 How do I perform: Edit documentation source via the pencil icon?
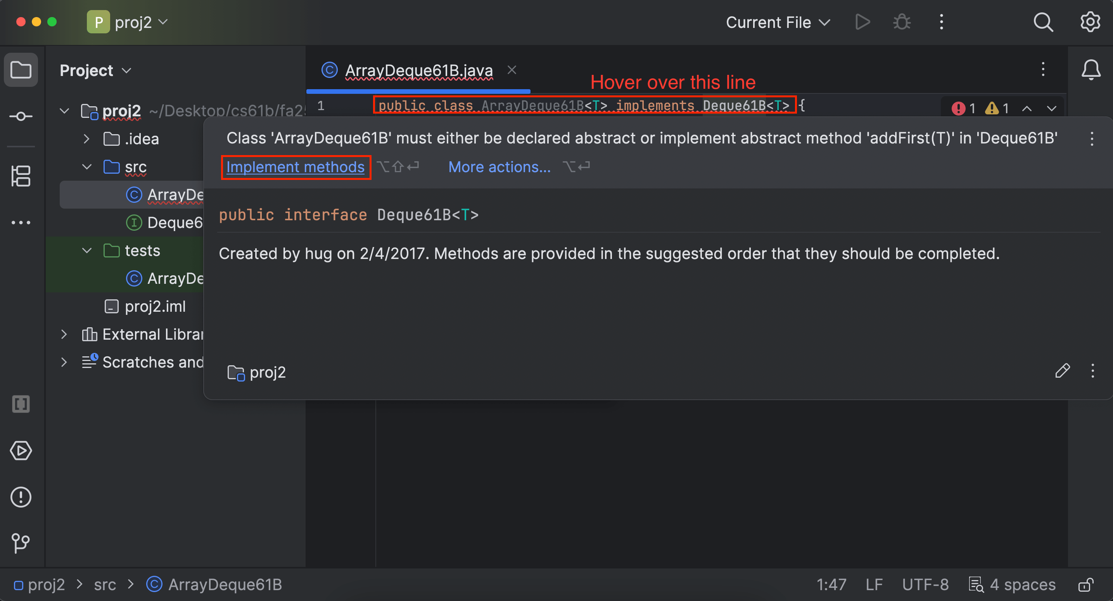point(1063,371)
